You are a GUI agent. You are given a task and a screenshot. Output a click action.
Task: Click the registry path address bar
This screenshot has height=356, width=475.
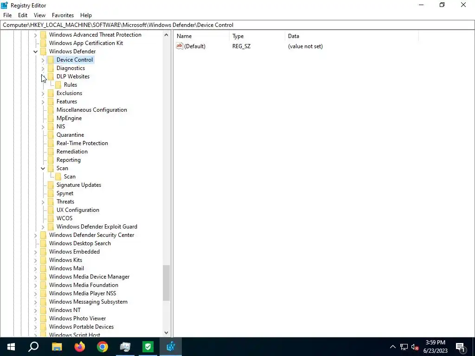[237, 25]
